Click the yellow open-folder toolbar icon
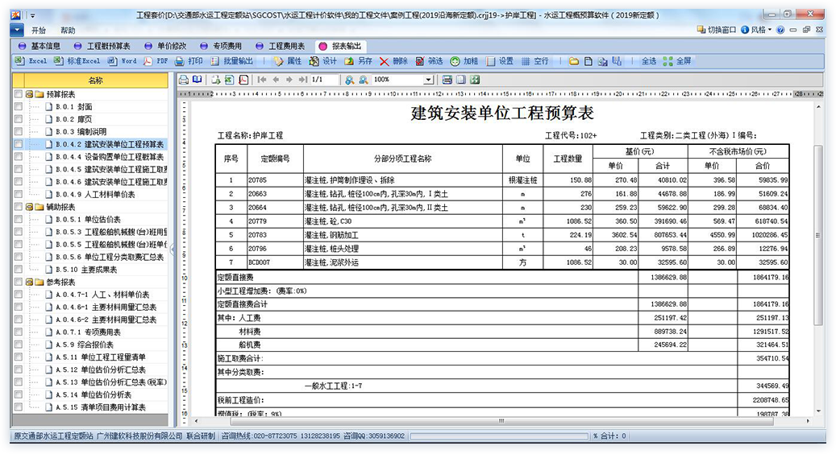The image size is (836, 454). [574, 62]
